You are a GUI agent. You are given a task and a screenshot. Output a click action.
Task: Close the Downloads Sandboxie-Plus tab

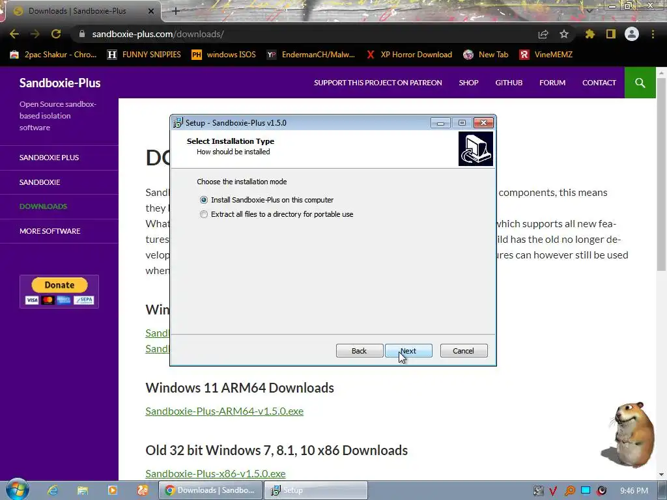coord(151,11)
